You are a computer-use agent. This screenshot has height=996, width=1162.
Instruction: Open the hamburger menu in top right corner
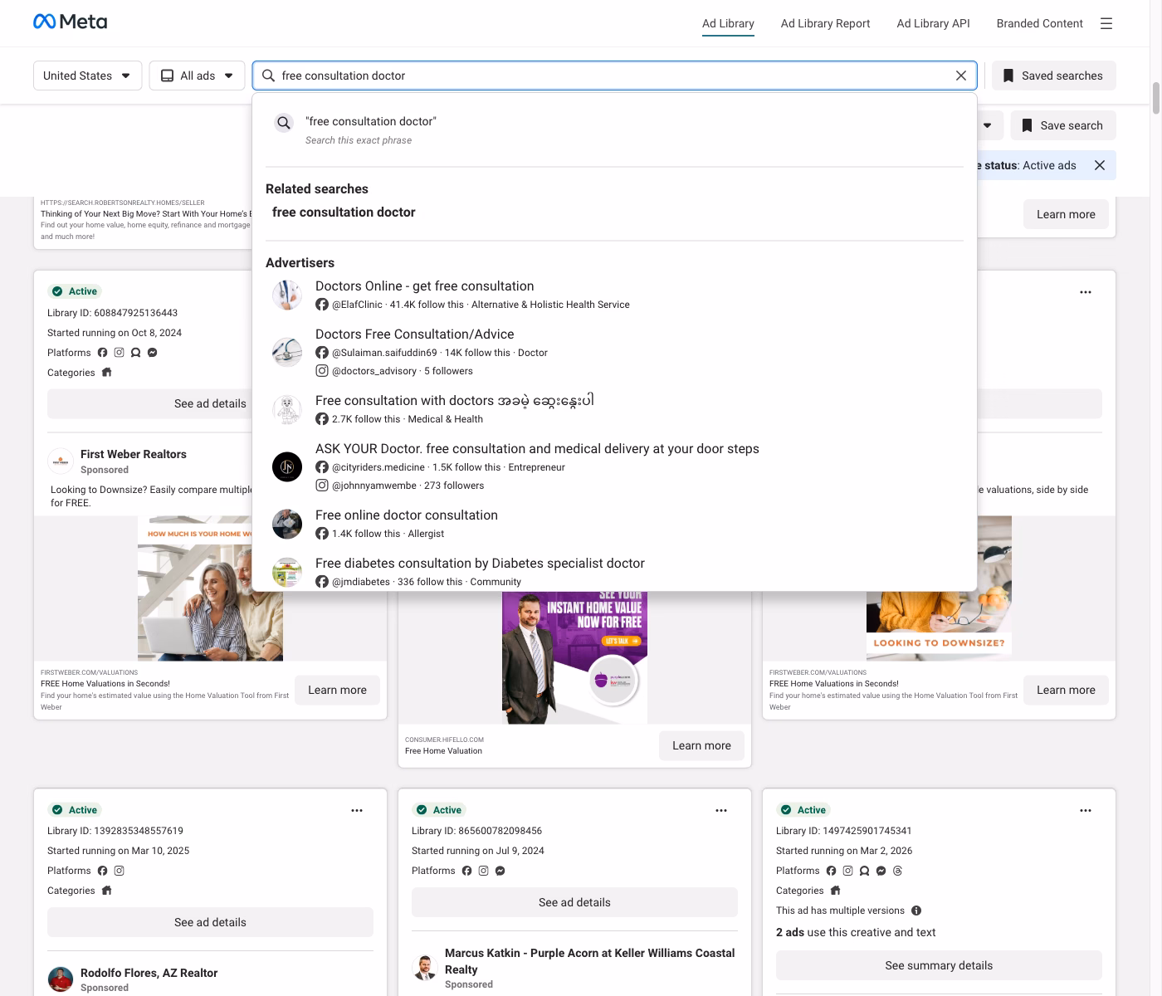coord(1106,23)
